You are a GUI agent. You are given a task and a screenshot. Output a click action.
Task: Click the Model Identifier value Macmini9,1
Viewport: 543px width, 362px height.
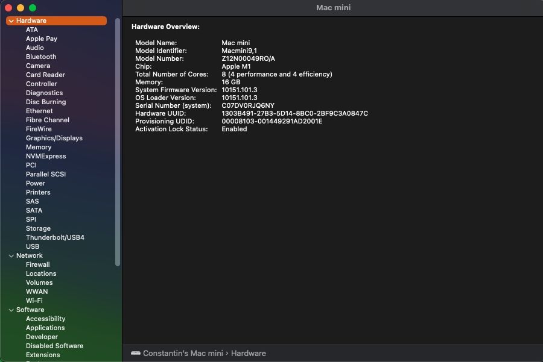click(x=240, y=51)
